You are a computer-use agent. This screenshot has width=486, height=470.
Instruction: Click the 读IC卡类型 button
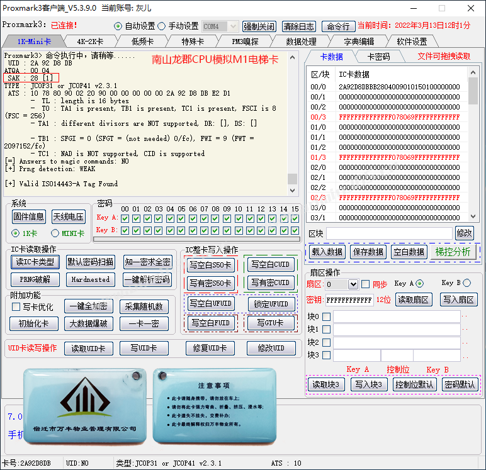coord(35,262)
